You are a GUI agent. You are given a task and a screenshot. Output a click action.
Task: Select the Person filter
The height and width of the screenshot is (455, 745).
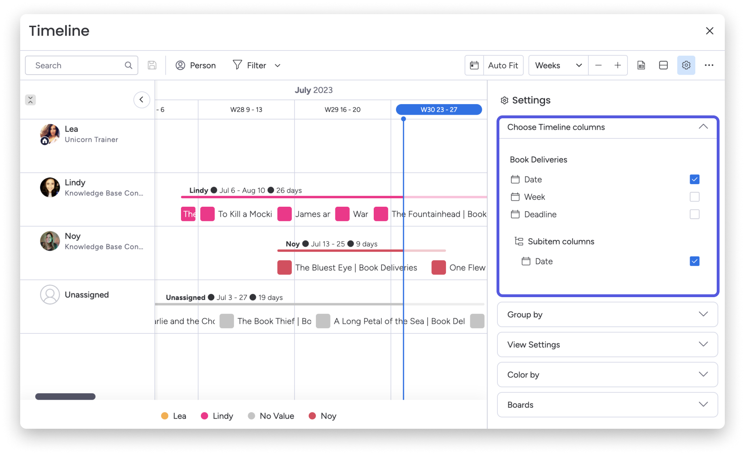196,65
